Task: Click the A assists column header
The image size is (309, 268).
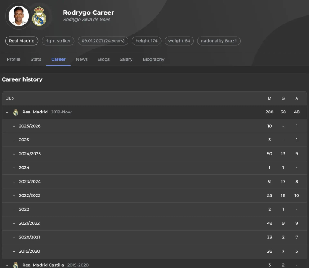Action: (297, 98)
